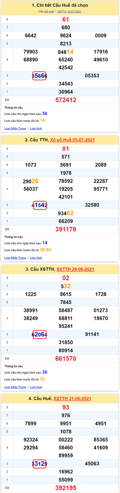
Task: Click the number 89959
Action: click(x=66, y=456)
